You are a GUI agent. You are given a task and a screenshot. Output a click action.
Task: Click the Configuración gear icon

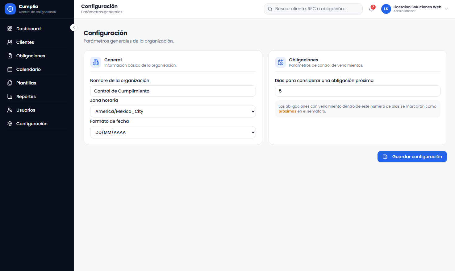pyautogui.click(x=10, y=124)
